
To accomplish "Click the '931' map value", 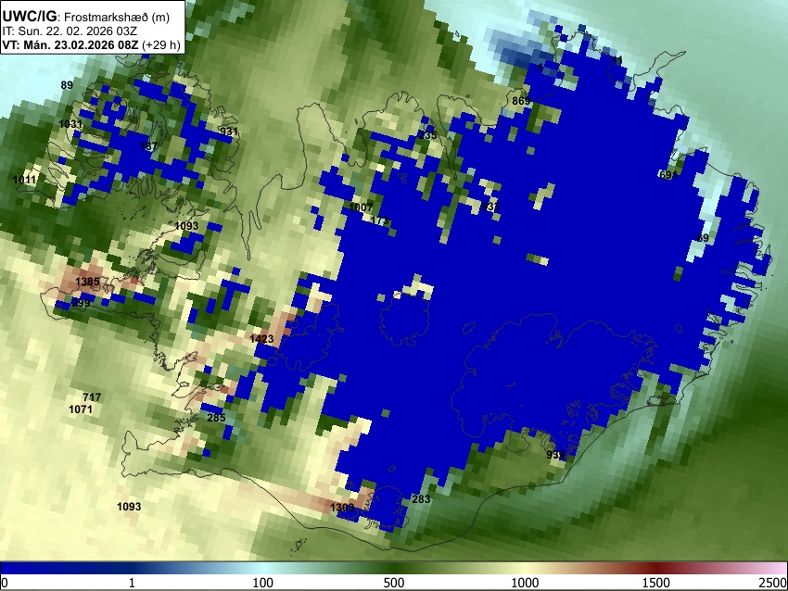I will (229, 132).
